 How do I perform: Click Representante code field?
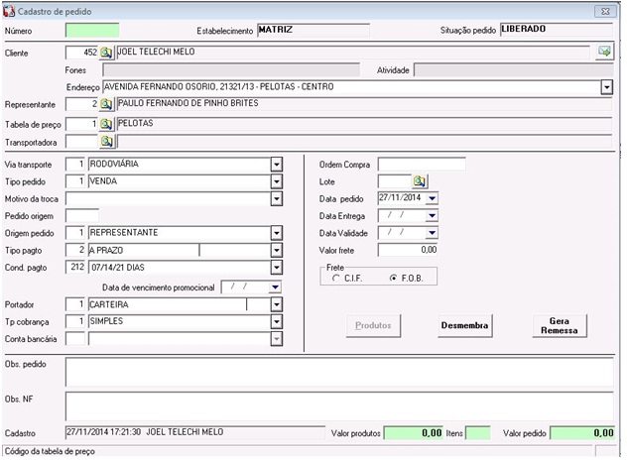tap(82, 104)
